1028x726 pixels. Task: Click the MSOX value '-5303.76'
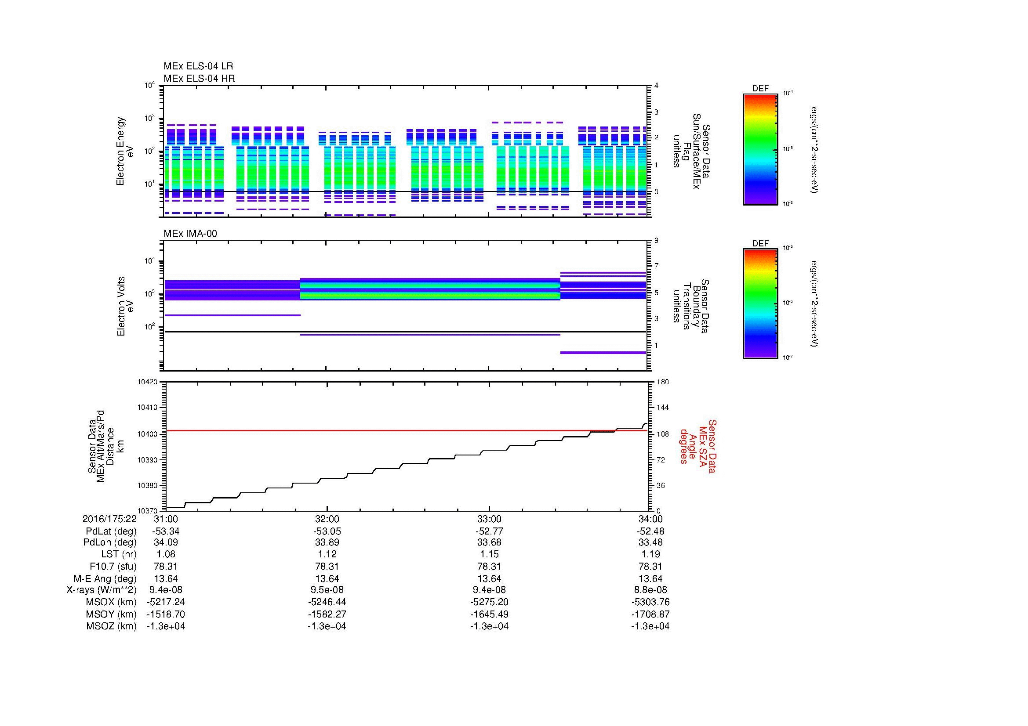[650, 602]
